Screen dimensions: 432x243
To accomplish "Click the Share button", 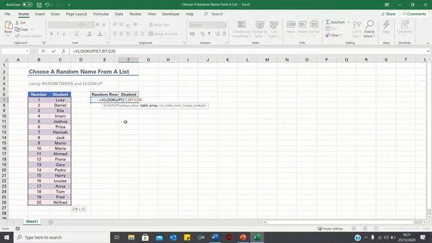I will point(389,13).
